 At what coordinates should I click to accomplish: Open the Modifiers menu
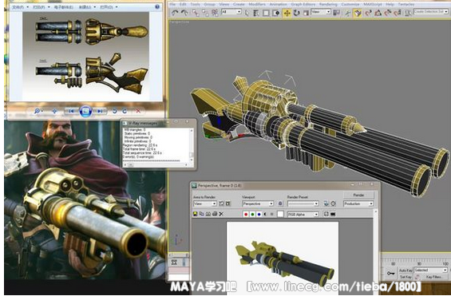[257, 4]
